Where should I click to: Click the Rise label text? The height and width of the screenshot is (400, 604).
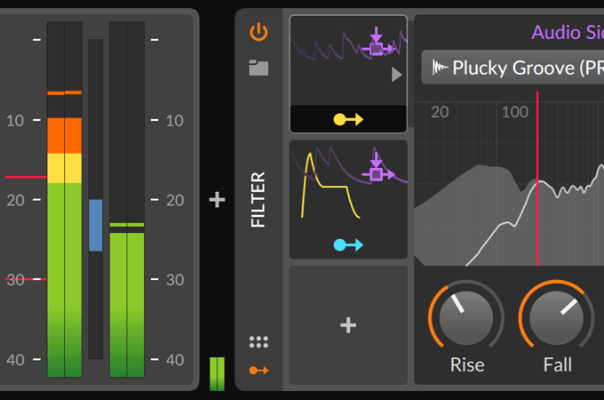[467, 364]
